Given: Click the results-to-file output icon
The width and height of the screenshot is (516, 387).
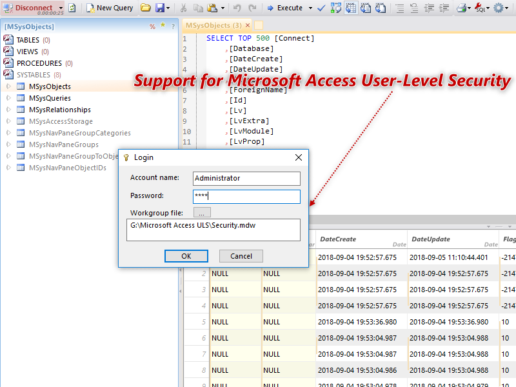Looking at the screenshot, I should pyautogui.click(x=381, y=8).
